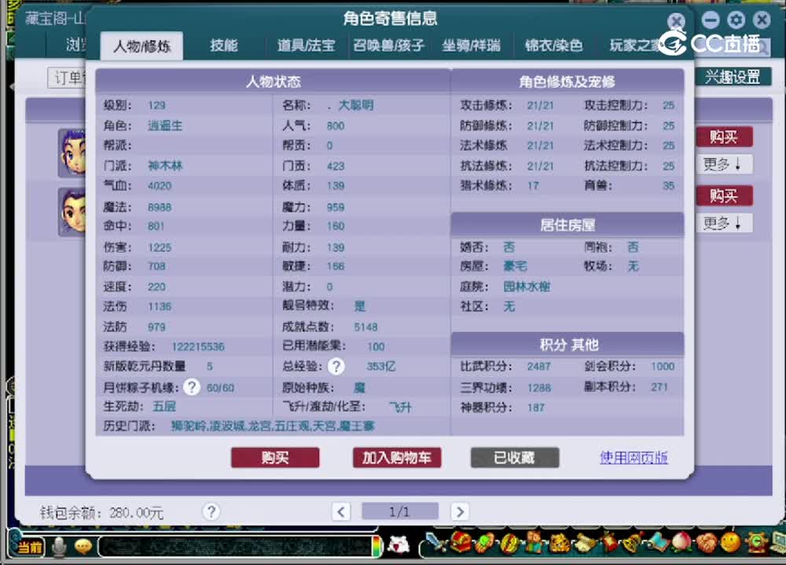The image size is (786, 565).
Task: Open the emoji chat bubble icon on bottom bar
Action: [83, 545]
